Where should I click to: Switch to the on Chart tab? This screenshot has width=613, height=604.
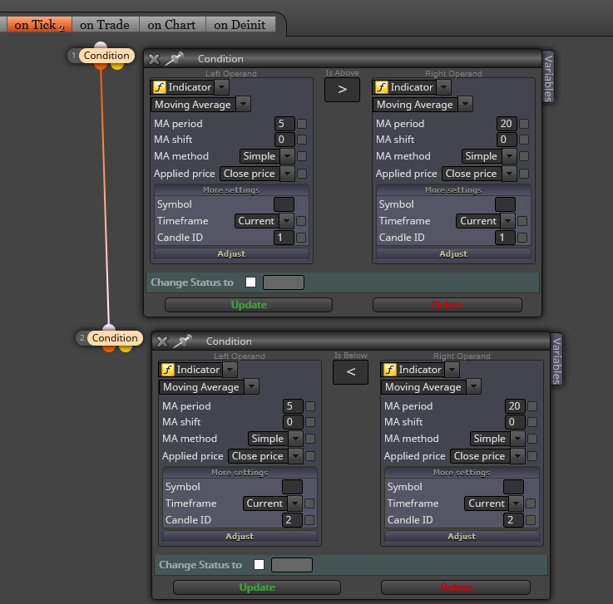(x=171, y=25)
